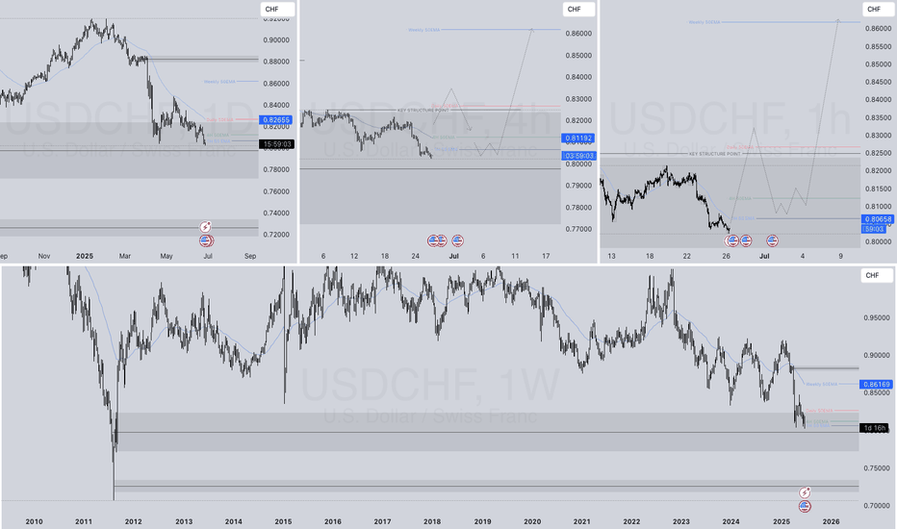897x529 pixels.
Task: Click the 15:59:03 countdown label on 1D chart
Action: point(277,144)
